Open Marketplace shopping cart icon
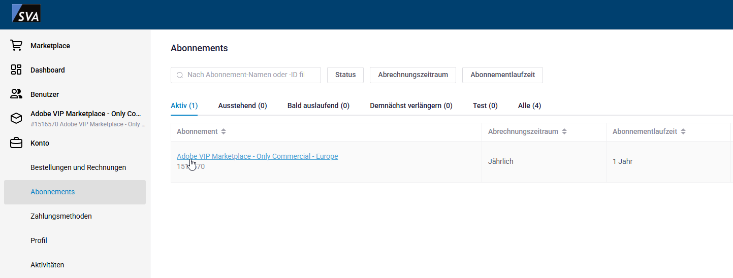 [16, 46]
